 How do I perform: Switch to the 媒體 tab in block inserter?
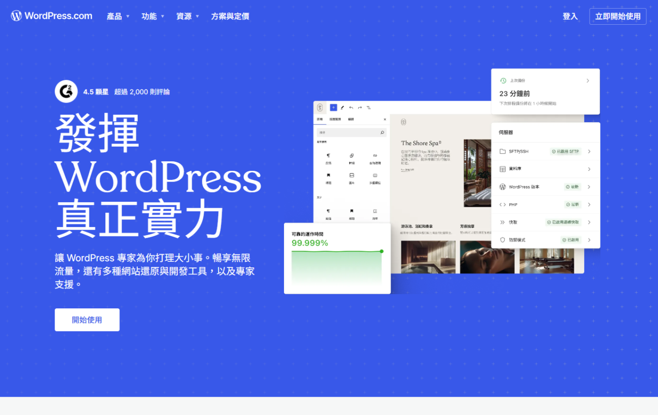pos(351,119)
